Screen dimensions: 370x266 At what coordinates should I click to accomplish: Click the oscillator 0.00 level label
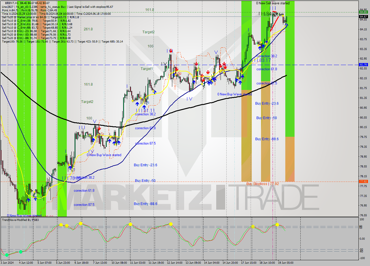[362, 239]
